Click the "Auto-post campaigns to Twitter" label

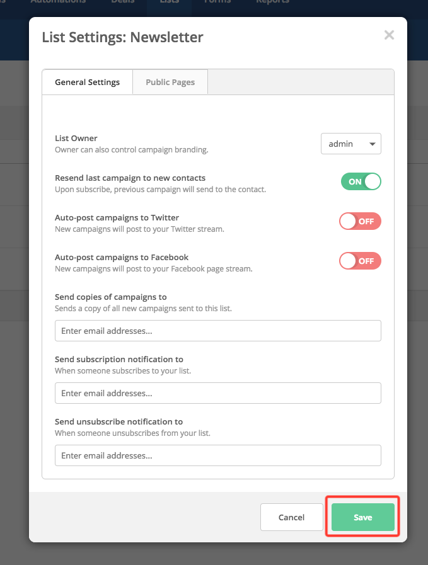coord(117,217)
